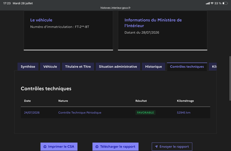Click the FAVORABLE result badge
Viewport: 231px width, 151px height.
(146, 112)
